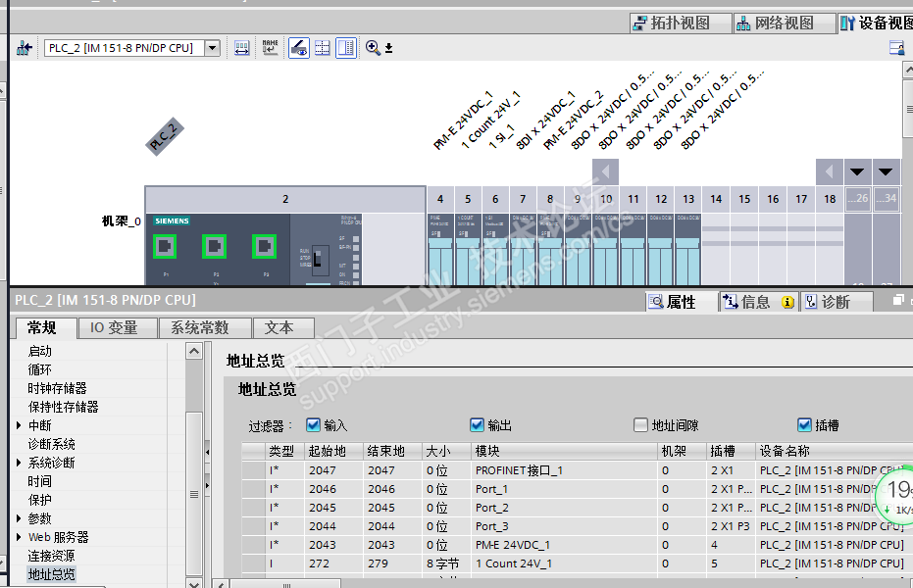The height and width of the screenshot is (588, 913).
Task: Click the options icon at toolbar far right
Action: pyautogui.click(x=897, y=48)
